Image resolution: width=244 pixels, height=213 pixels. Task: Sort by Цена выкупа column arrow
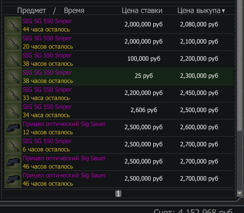point(223,11)
